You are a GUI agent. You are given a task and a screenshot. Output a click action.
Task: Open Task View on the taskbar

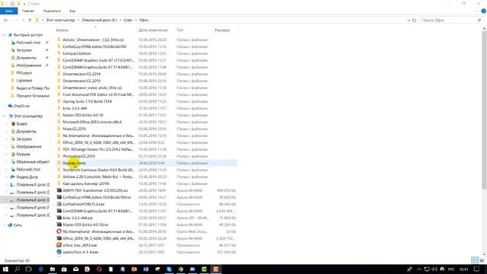29,269
